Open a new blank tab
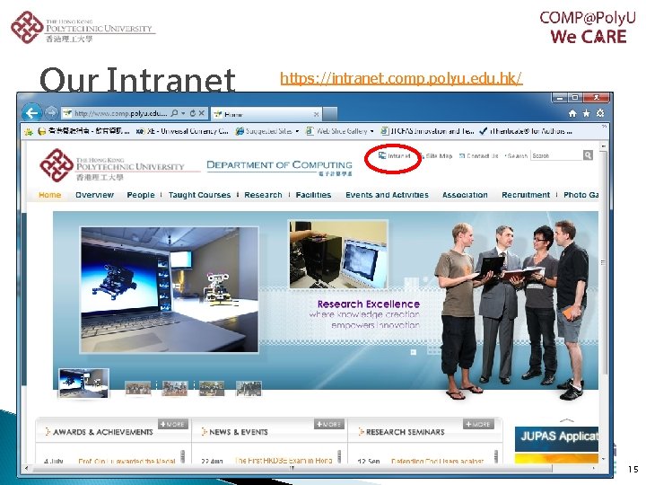This screenshot has height=485, width=646. point(329,114)
